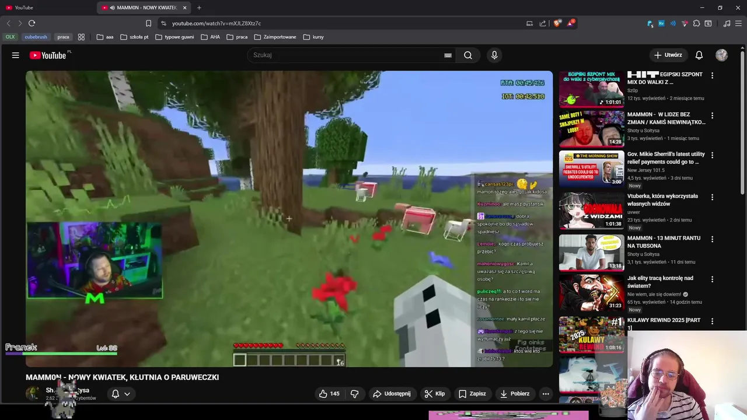Open the Zaimportowane bookmark folder
The width and height of the screenshot is (747, 420).
(275, 37)
